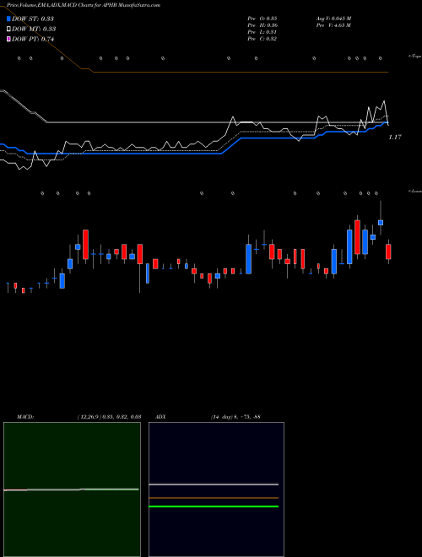Click the 'MACD:' panel heading
The image size is (422, 557).
point(25,417)
